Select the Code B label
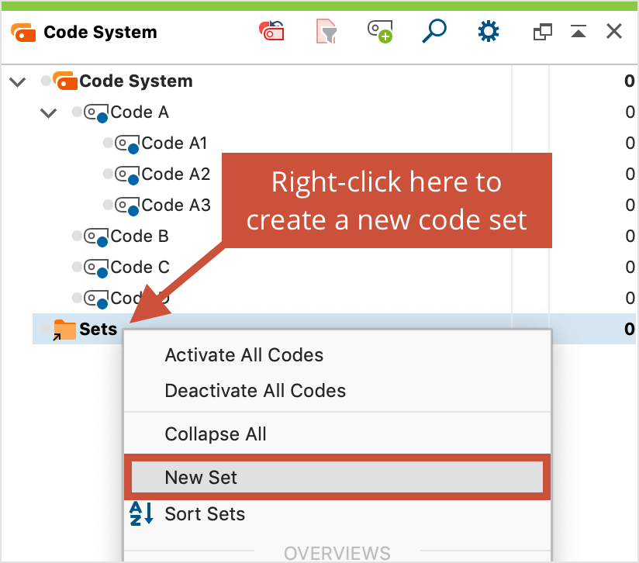The height and width of the screenshot is (563, 639). tap(140, 237)
